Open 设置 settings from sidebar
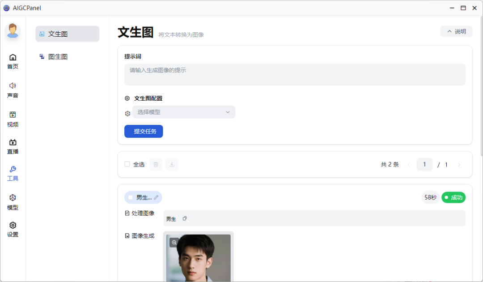The width and height of the screenshot is (483, 282). click(x=13, y=229)
